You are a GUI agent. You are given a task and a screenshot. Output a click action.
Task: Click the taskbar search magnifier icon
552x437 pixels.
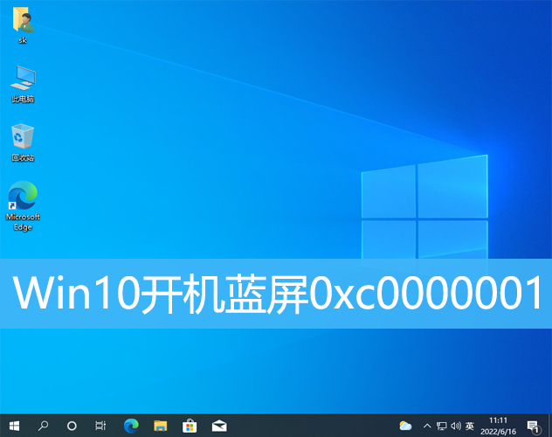click(x=43, y=426)
